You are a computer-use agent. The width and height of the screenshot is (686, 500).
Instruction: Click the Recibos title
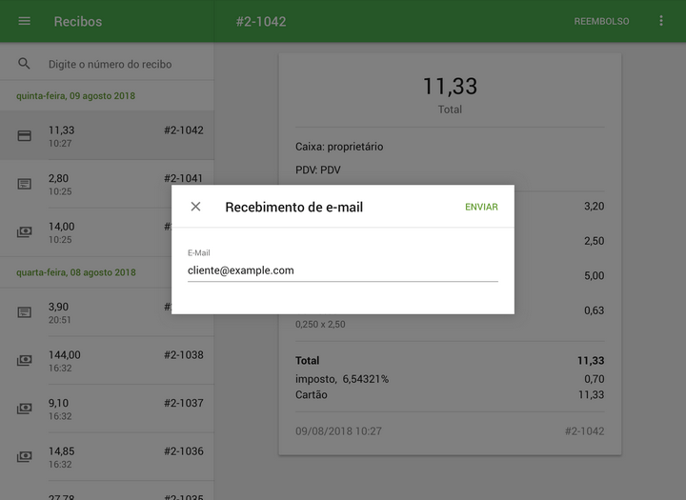[78, 22]
